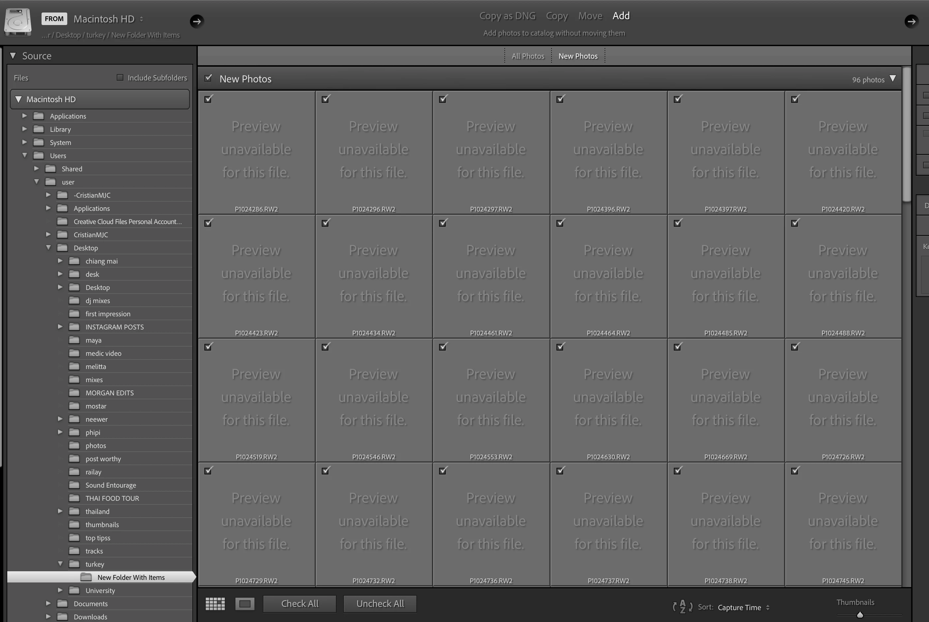Switch to All Photos tab
Image resolution: width=929 pixels, height=622 pixels.
[x=527, y=56]
